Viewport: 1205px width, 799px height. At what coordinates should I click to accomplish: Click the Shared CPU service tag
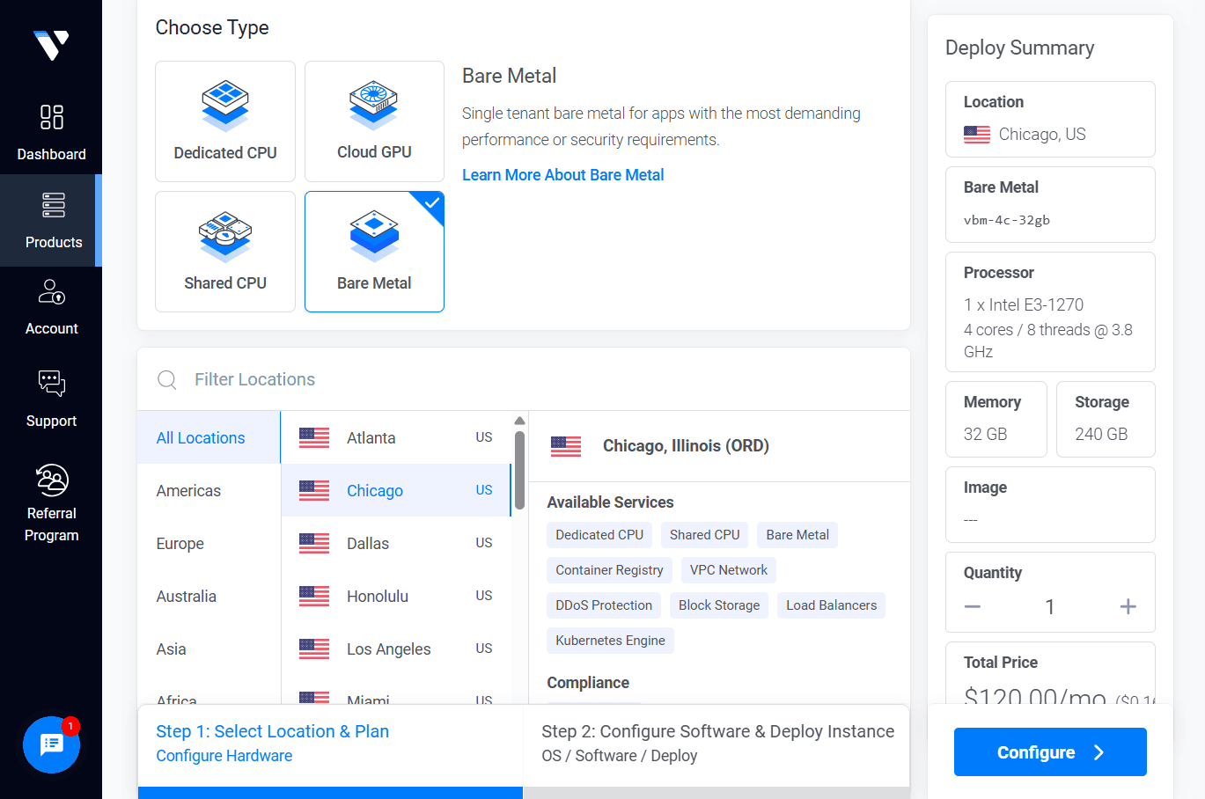[x=704, y=535]
